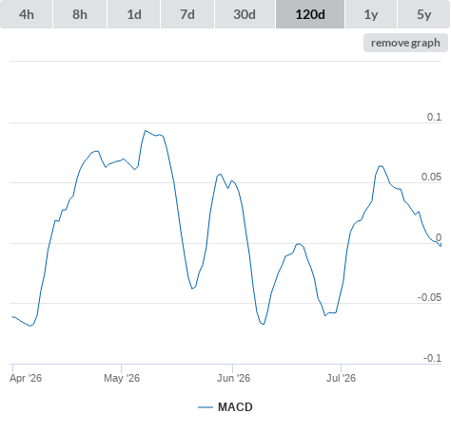
Task: Click the May '26 axis label
Action: [x=122, y=378]
